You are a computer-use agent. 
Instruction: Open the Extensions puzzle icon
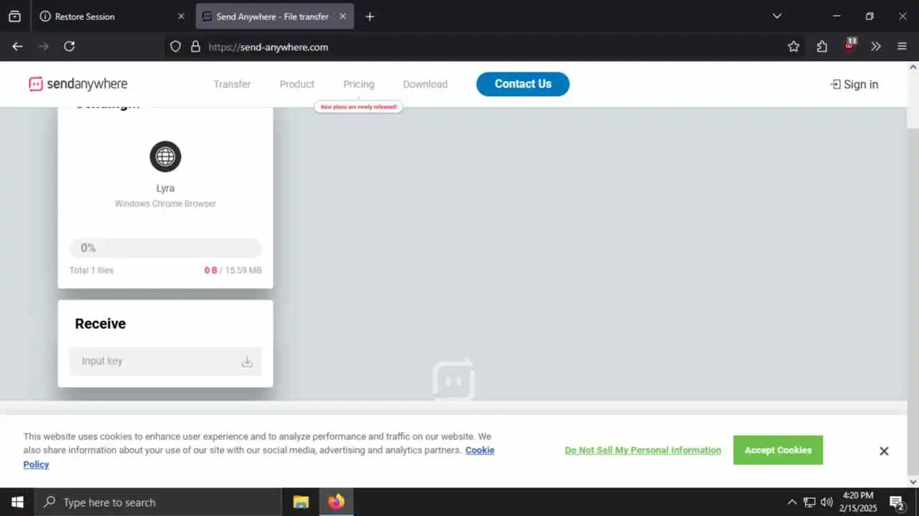[822, 47]
